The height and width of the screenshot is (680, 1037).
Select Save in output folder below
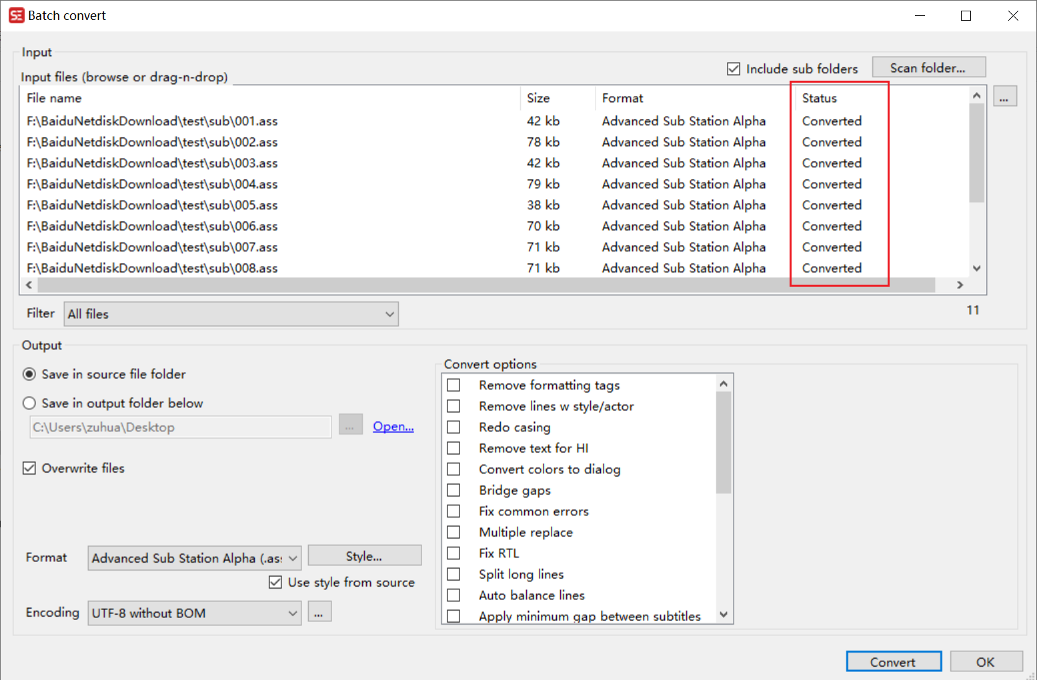pos(29,403)
